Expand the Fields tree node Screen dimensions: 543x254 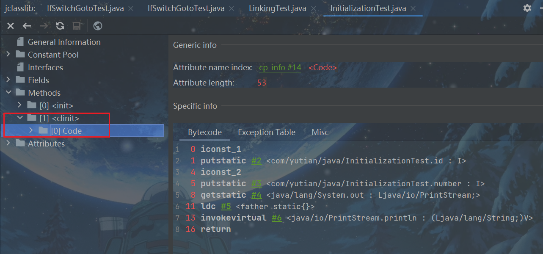8,80
